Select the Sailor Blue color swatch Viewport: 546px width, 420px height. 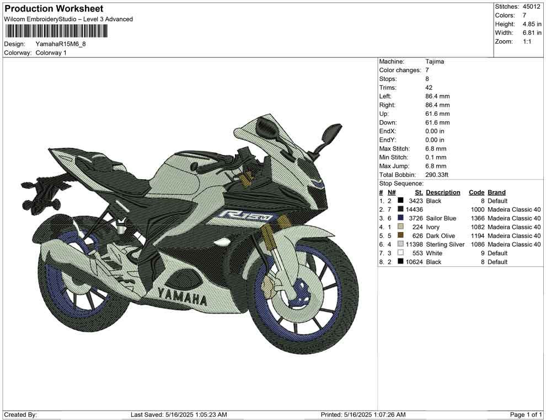click(400, 218)
